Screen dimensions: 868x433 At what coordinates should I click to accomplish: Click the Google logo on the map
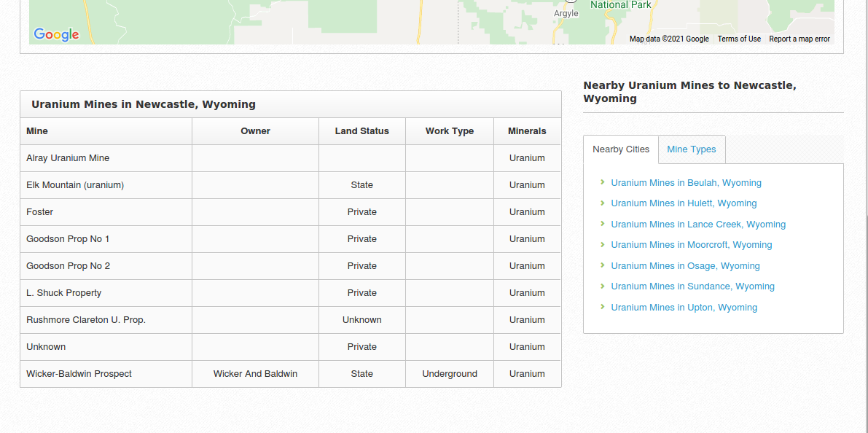pos(56,34)
